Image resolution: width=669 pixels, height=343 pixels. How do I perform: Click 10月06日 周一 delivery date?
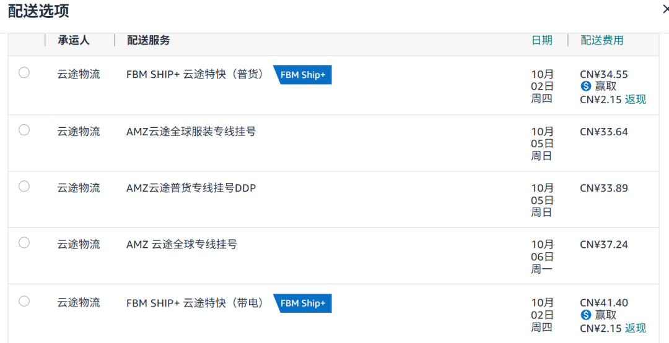coord(542,256)
